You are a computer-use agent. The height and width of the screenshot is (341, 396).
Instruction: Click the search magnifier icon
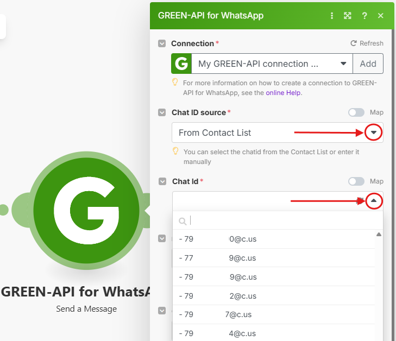tap(183, 222)
